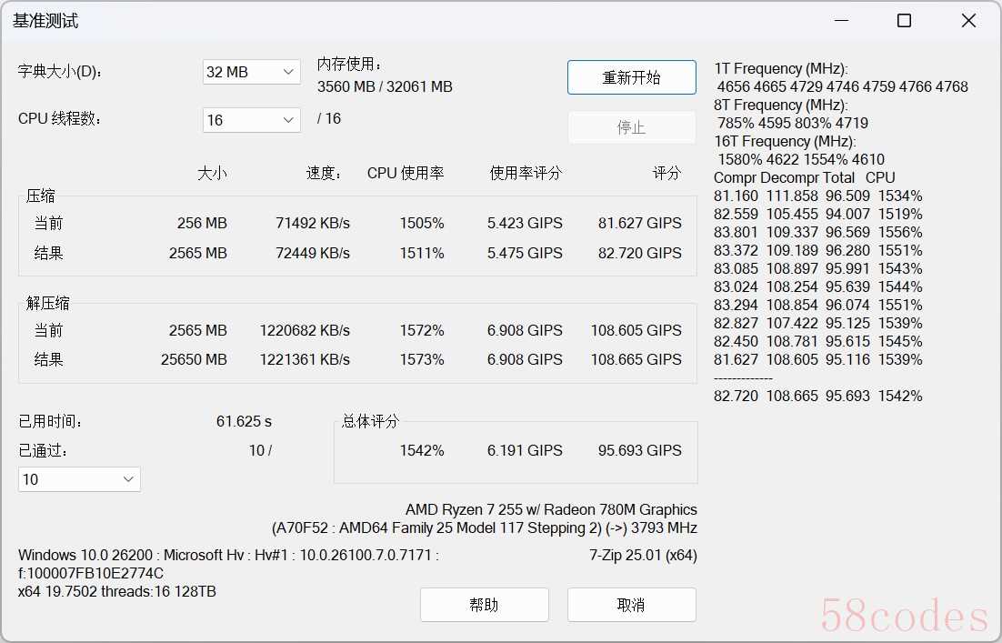
Task: Click the x64 19.7502 threads:16 128TB line
Action: click(x=117, y=591)
